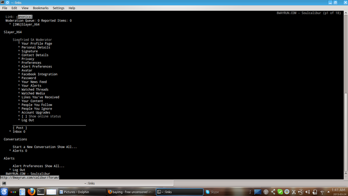Open the USB device notifier tray icon
This screenshot has height=196, width=348.
(x=301, y=192)
